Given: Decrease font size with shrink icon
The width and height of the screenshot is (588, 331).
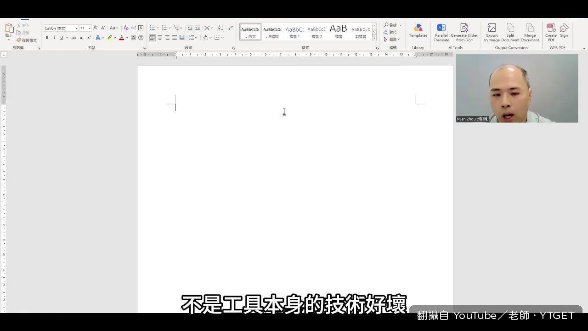Looking at the screenshot, I should coord(103,28).
